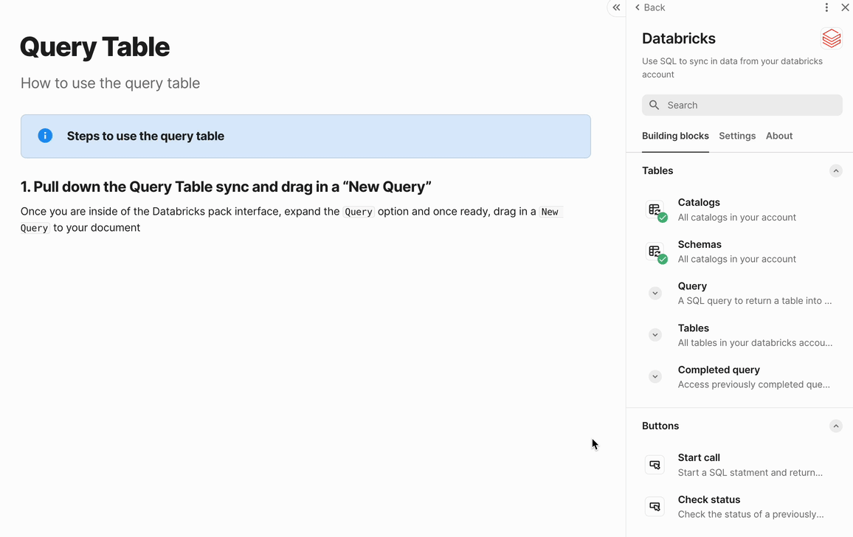Go Back in the pack panel
Viewport: 853px width, 537px height.
pyautogui.click(x=649, y=7)
